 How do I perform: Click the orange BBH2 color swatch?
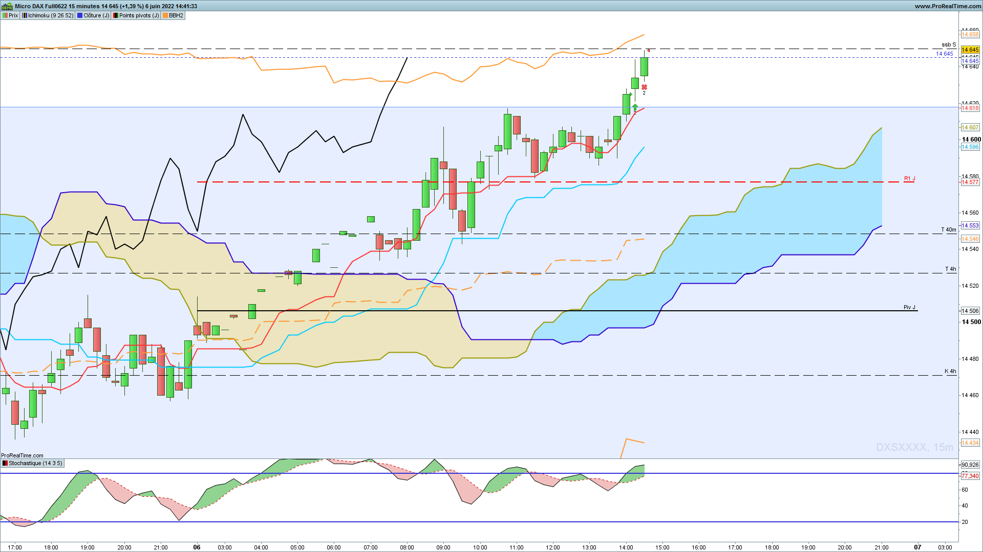165,15
